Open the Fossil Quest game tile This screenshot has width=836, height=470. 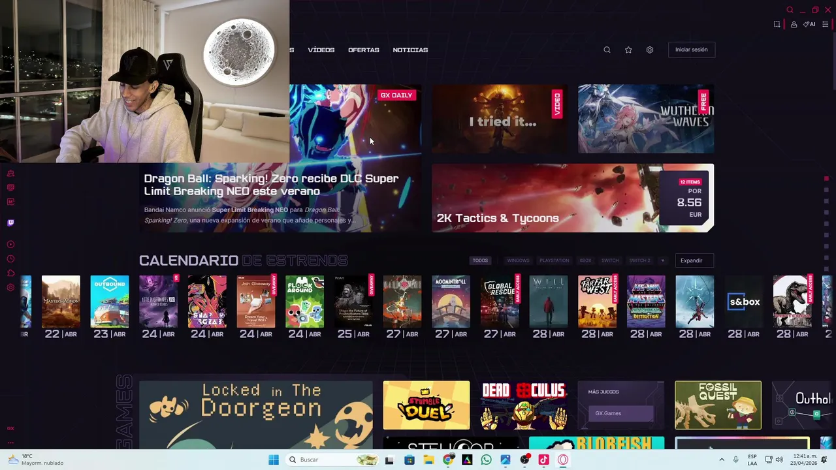718,405
